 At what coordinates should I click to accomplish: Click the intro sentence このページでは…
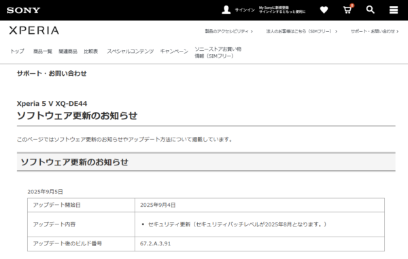click(124, 140)
